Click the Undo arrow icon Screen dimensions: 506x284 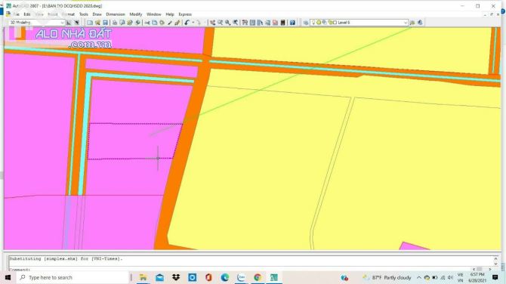[187, 23]
